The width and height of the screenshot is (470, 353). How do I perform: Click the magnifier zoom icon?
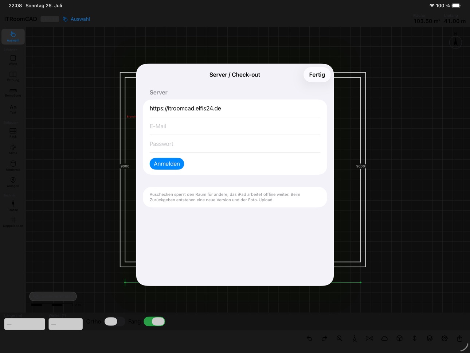(339, 338)
